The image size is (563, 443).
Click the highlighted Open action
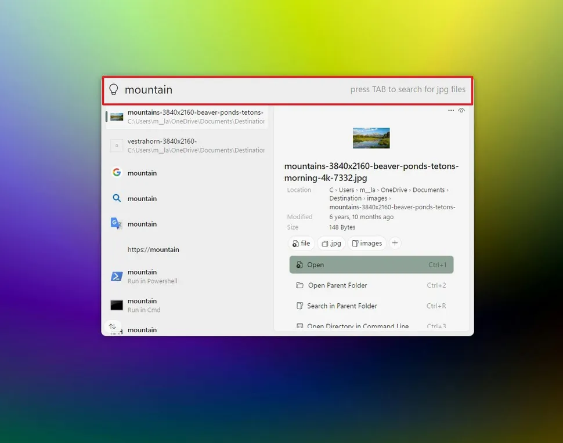click(371, 264)
